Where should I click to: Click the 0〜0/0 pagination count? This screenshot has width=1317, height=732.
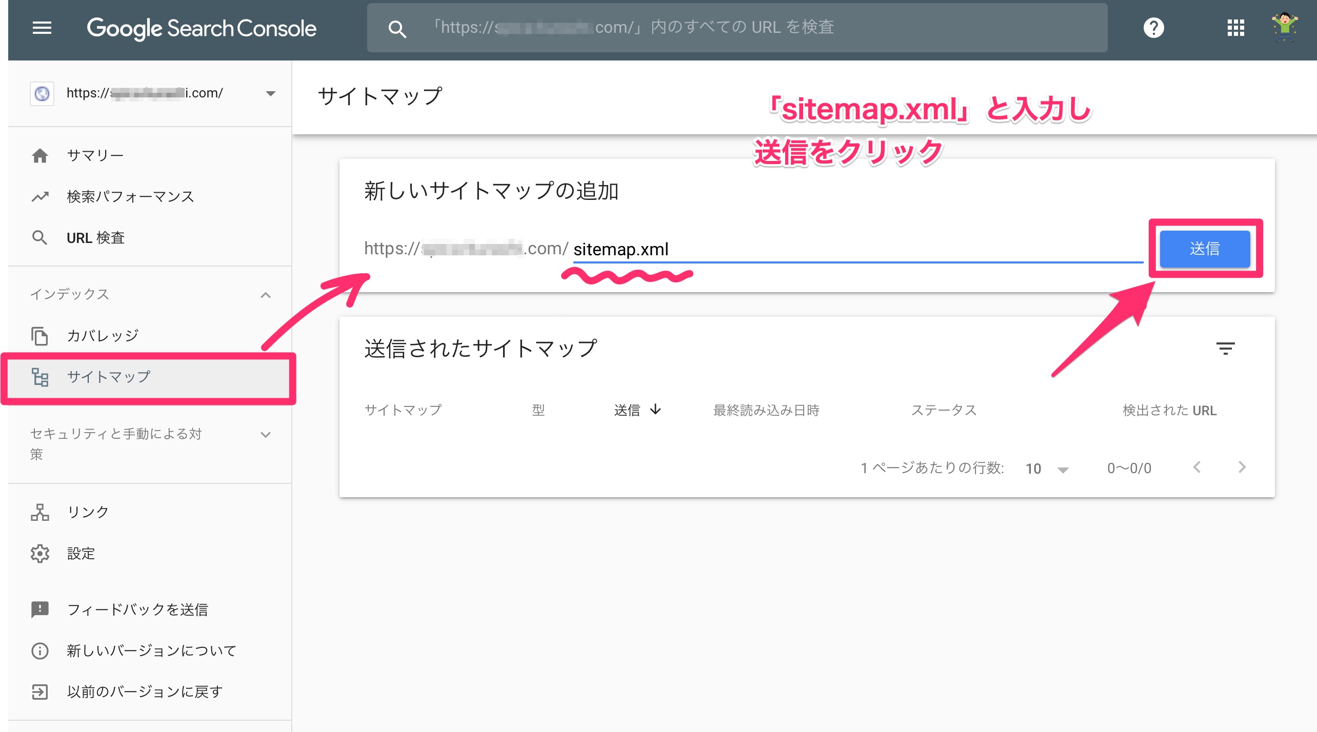(1129, 469)
